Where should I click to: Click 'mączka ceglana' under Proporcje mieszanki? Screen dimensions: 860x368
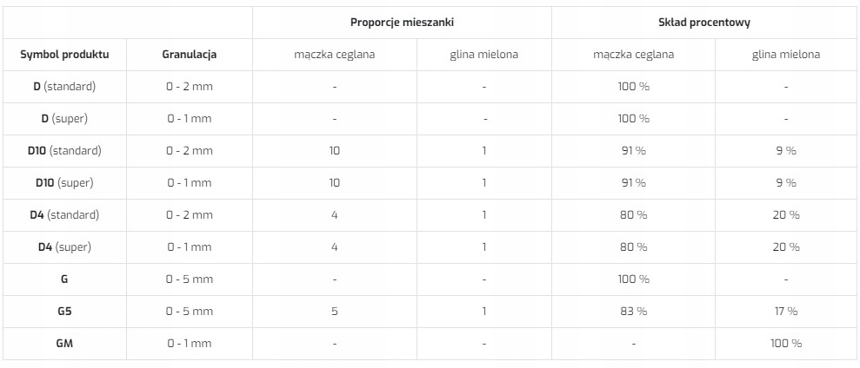point(335,54)
